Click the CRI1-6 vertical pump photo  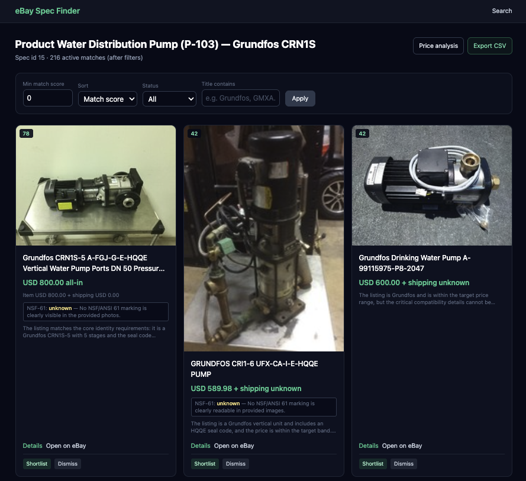pos(263,238)
